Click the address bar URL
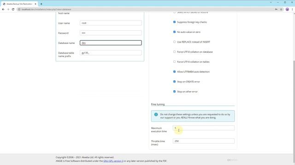This screenshot has height=165, width=295. (x=46, y=9)
